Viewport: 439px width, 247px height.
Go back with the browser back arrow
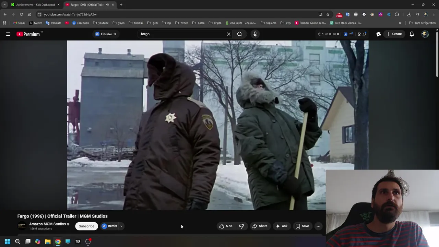click(x=5, y=14)
